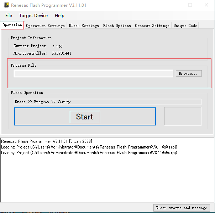Screen dimensions: 215x213
Task: Click the Flash Operation group label
Action: pyautogui.click(x=27, y=93)
